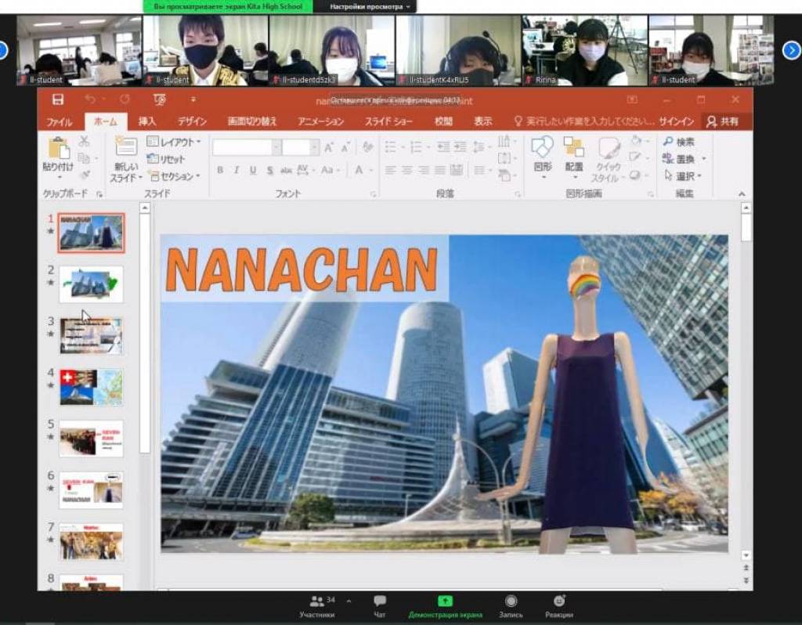Open the Animations ribbon tab

click(320, 121)
